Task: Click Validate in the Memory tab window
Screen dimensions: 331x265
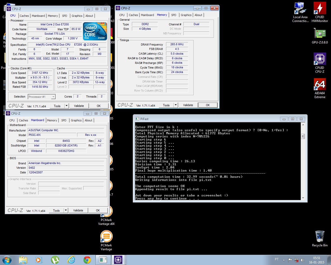Action: (188, 105)
